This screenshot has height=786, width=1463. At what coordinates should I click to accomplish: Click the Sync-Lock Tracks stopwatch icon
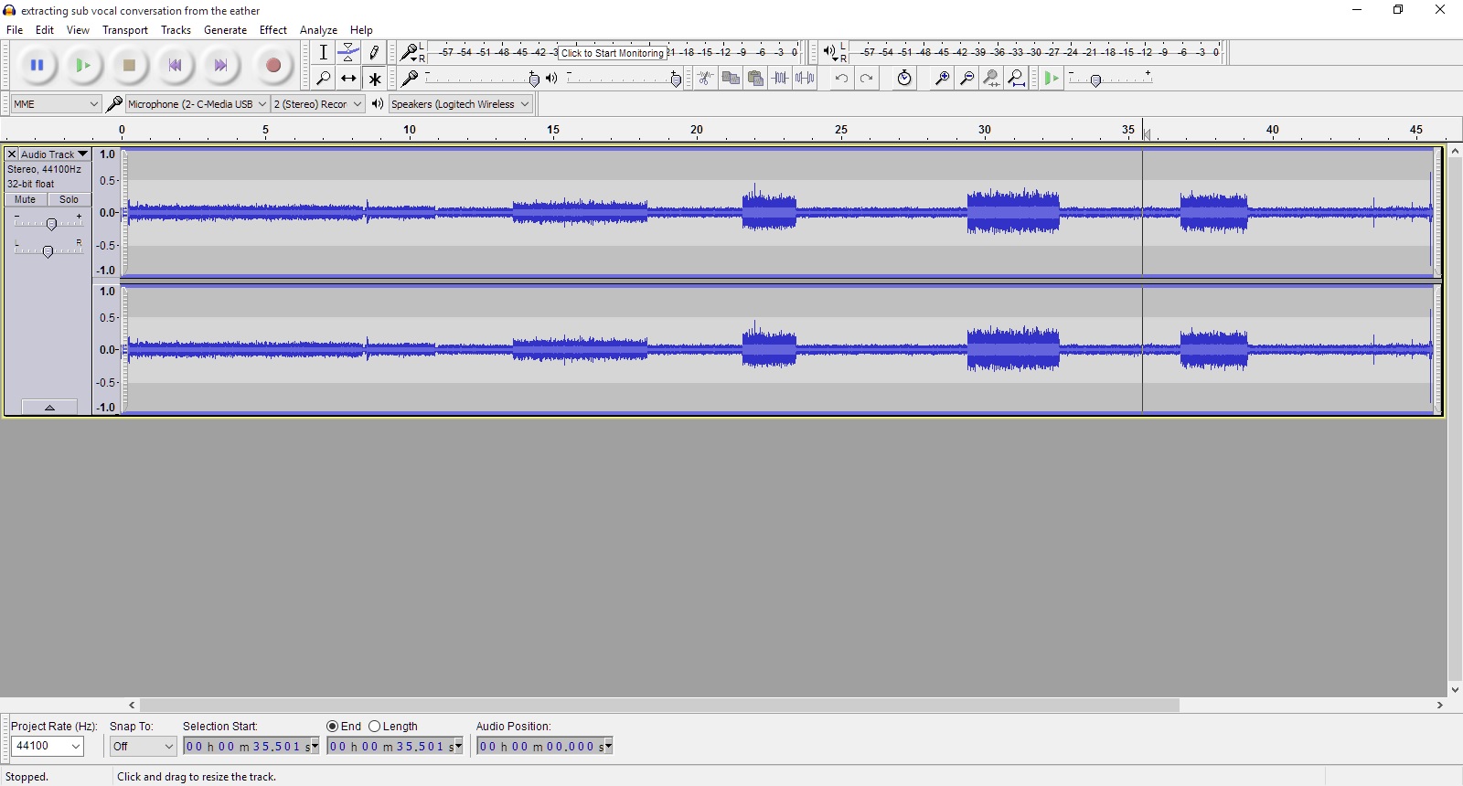pos(904,79)
